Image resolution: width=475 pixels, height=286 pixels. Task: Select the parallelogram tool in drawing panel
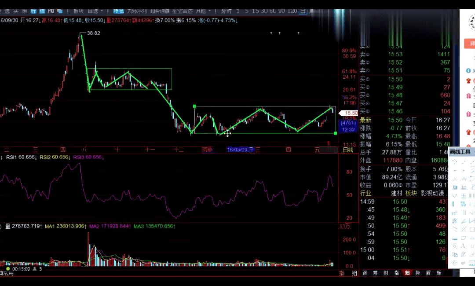click(463, 238)
